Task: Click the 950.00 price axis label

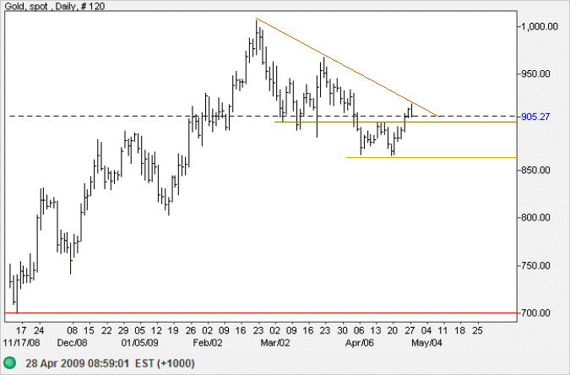Action: click(535, 73)
